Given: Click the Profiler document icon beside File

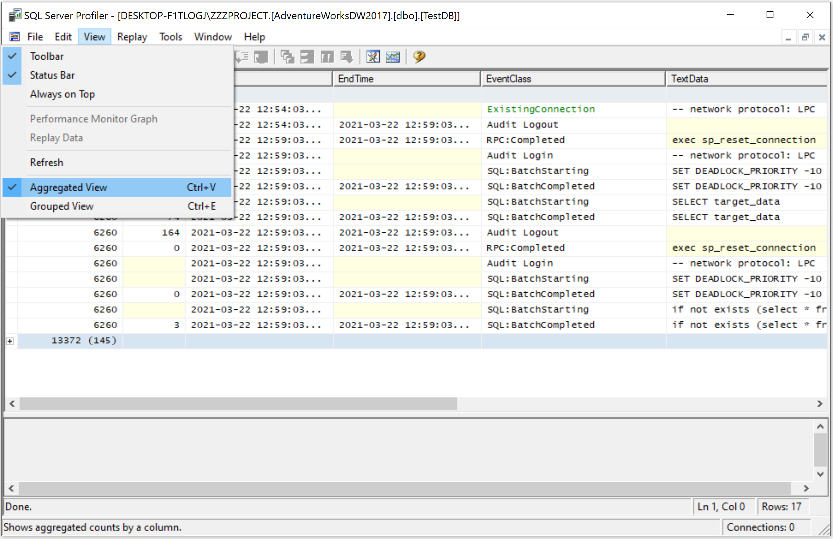Looking at the screenshot, I should pyautogui.click(x=14, y=37).
